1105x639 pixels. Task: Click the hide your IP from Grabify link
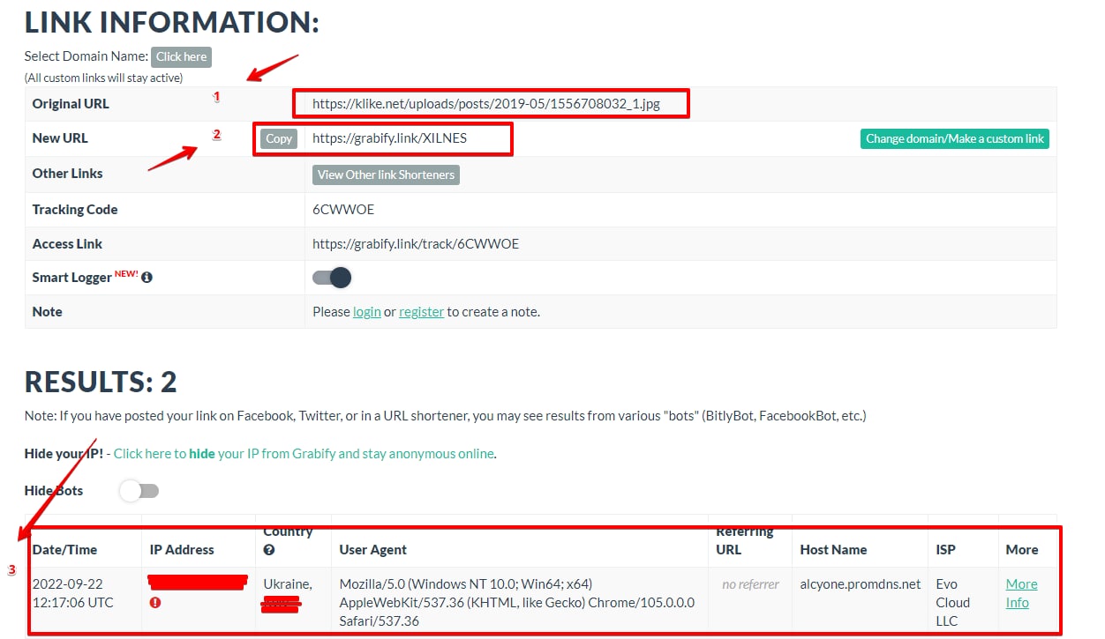tap(304, 454)
